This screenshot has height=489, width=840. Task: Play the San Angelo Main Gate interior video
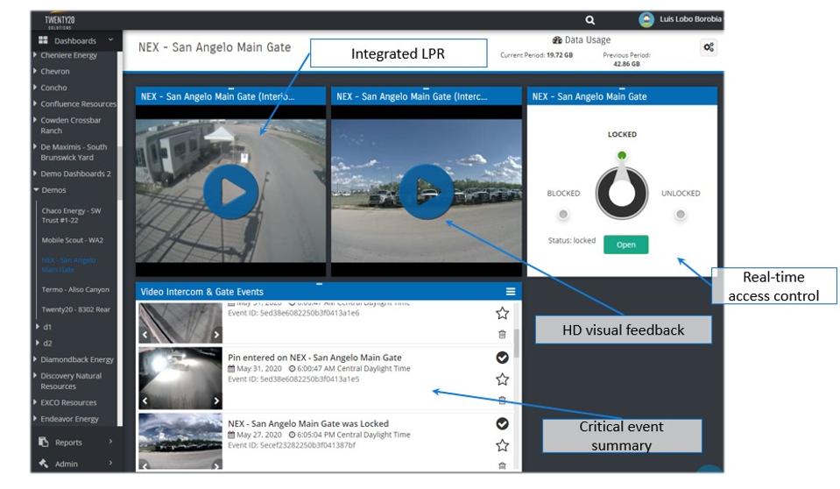point(231,191)
